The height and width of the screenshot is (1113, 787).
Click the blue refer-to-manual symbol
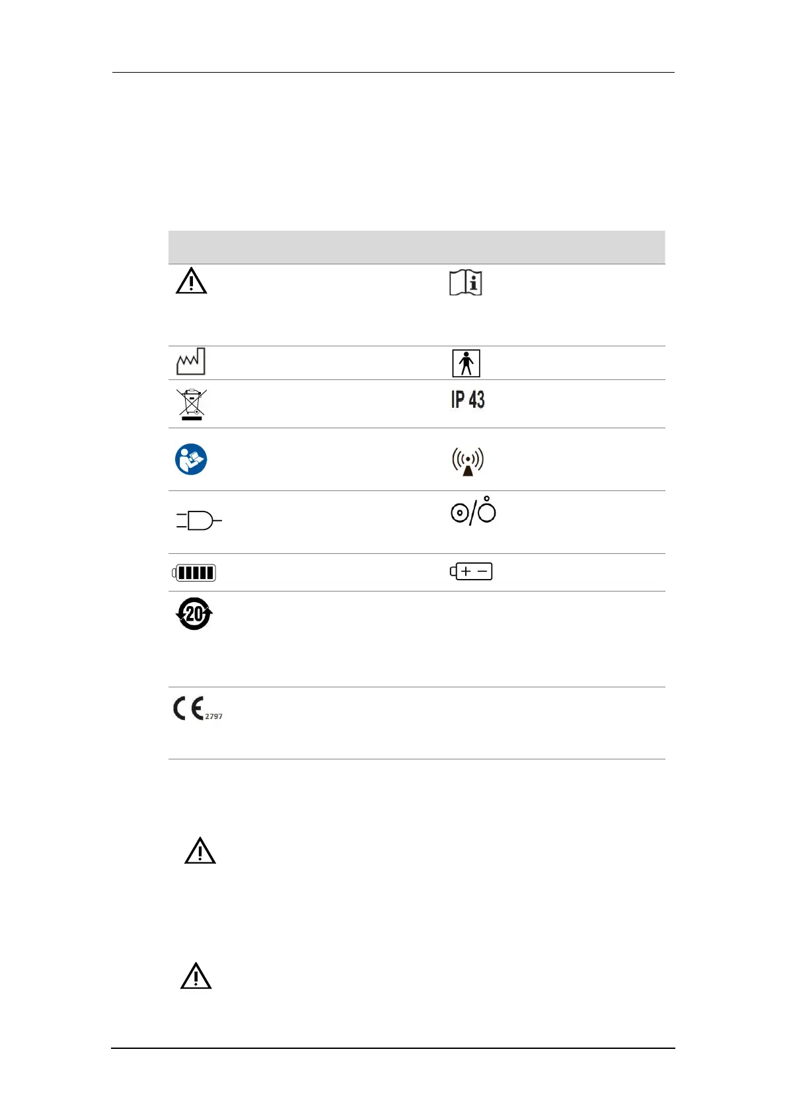pos(191,459)
